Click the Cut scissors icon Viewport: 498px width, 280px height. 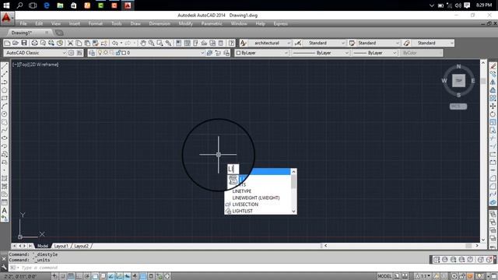pos(71,43)
